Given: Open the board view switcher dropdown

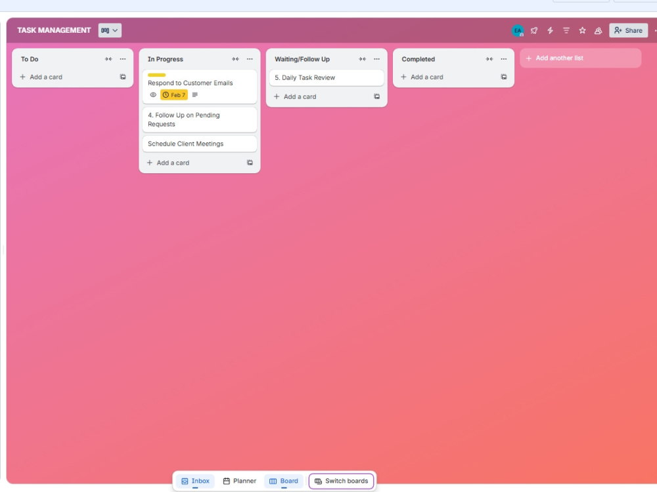Looking at the screenshot, I should (x=110, y=30).
